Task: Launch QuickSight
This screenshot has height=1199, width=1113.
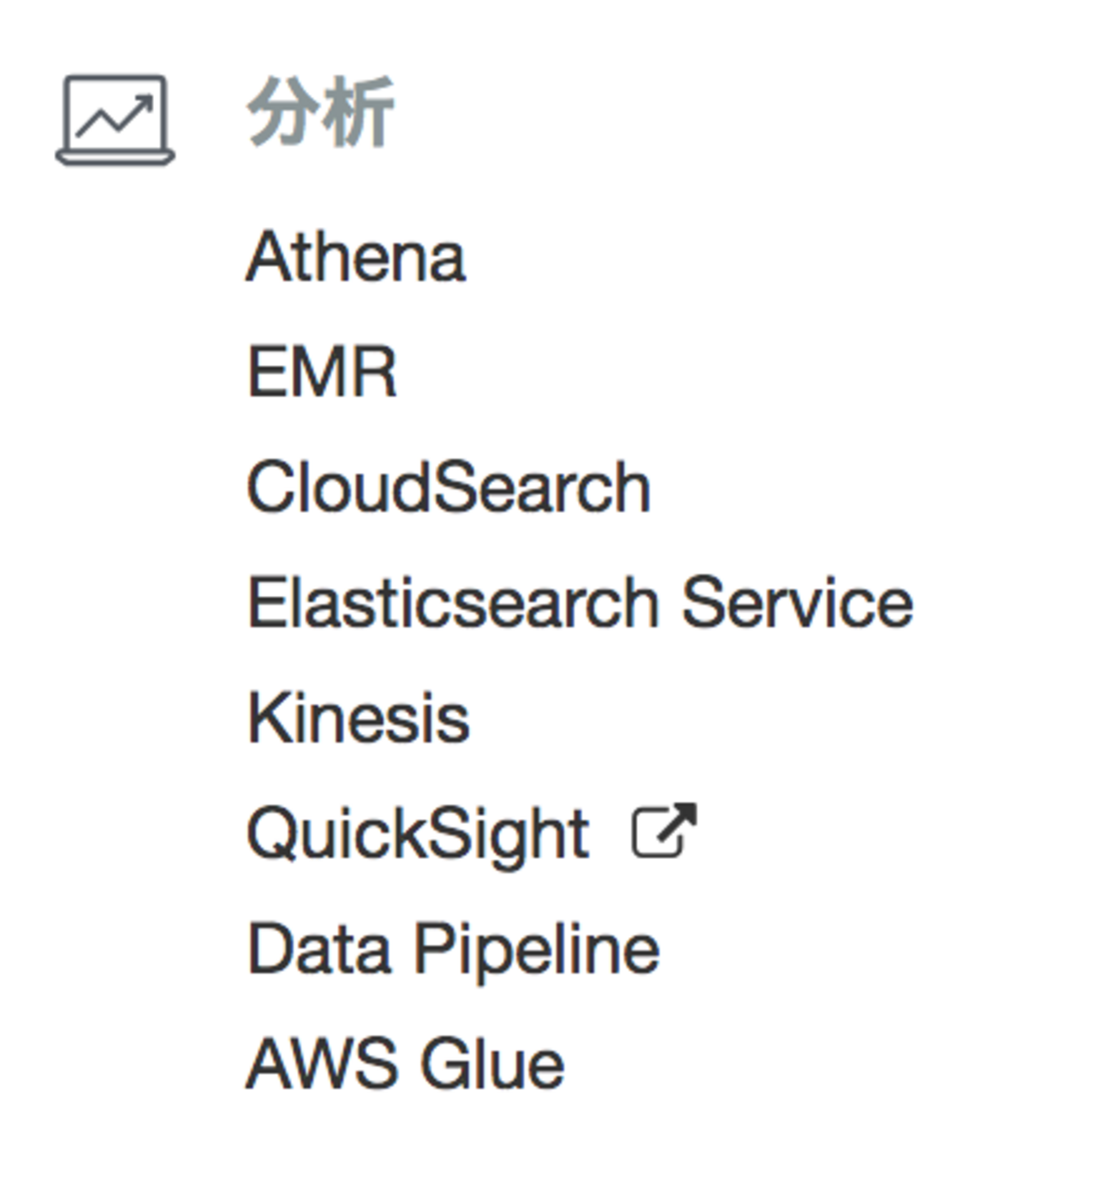Action: point(418,833)
